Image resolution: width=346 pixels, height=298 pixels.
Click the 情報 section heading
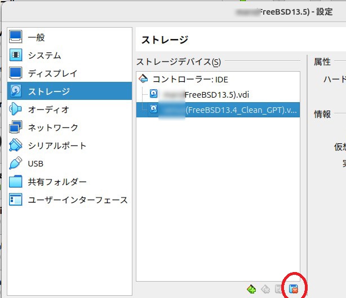click(322, 115)
